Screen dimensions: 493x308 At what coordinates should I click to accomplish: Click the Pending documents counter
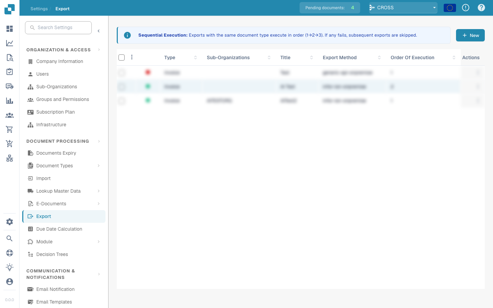pyautogui.click(x=330, y=8)
